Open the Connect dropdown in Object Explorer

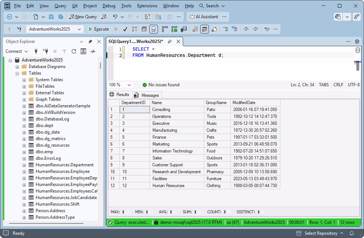16,51
